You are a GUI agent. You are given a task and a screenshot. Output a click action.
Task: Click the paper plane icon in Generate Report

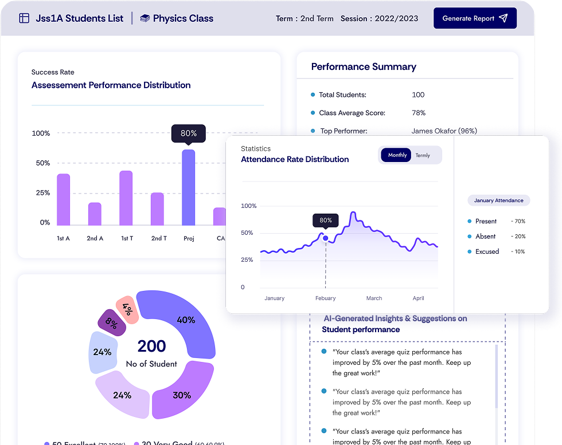point(503,18)
